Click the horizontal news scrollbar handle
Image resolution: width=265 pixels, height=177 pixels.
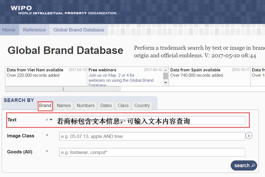click(x=64, y=89)
